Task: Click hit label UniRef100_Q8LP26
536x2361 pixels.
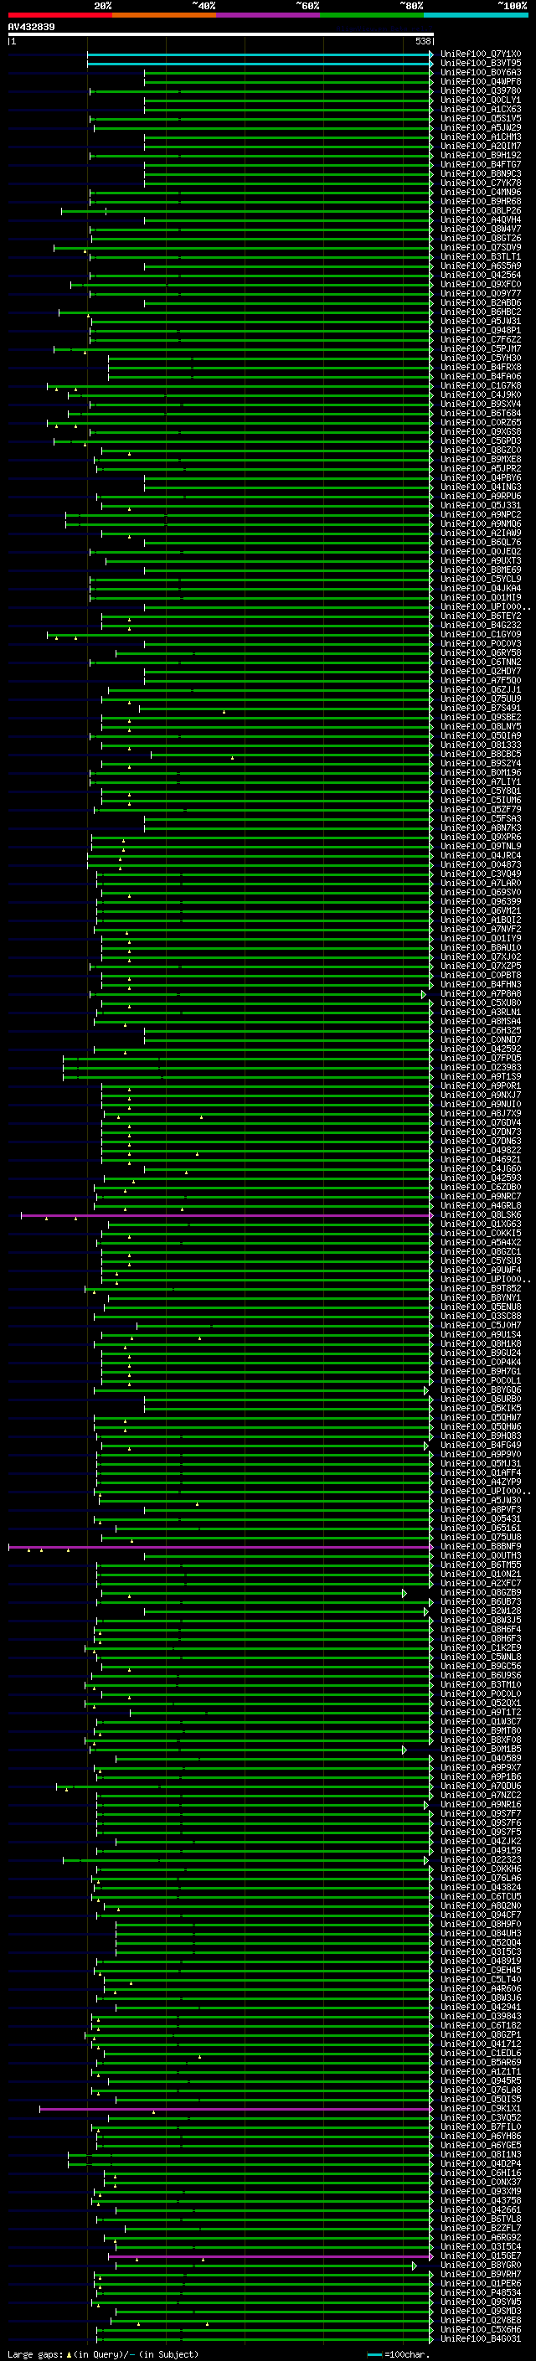Action: click(x=481, y=211)
